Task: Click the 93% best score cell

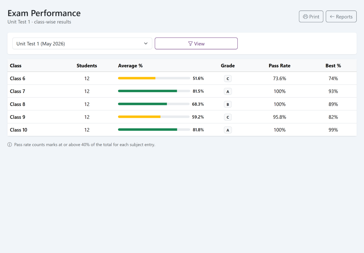Action: (x=333, y=91)
